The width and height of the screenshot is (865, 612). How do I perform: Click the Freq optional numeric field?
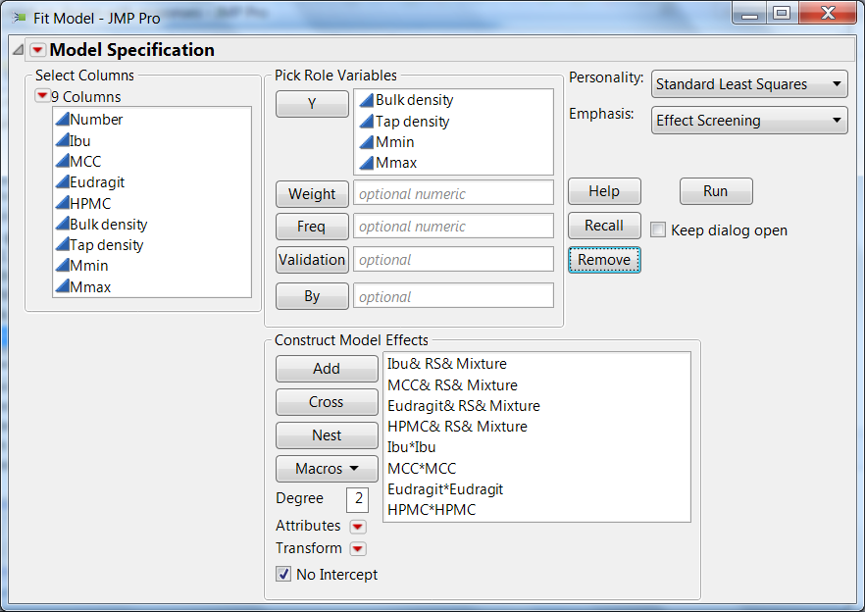tap(453, 227)
